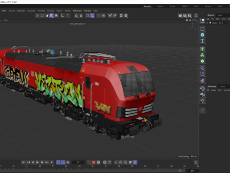
Task: Toggle the viewport maximize layout icon
Action: point(197,20)
